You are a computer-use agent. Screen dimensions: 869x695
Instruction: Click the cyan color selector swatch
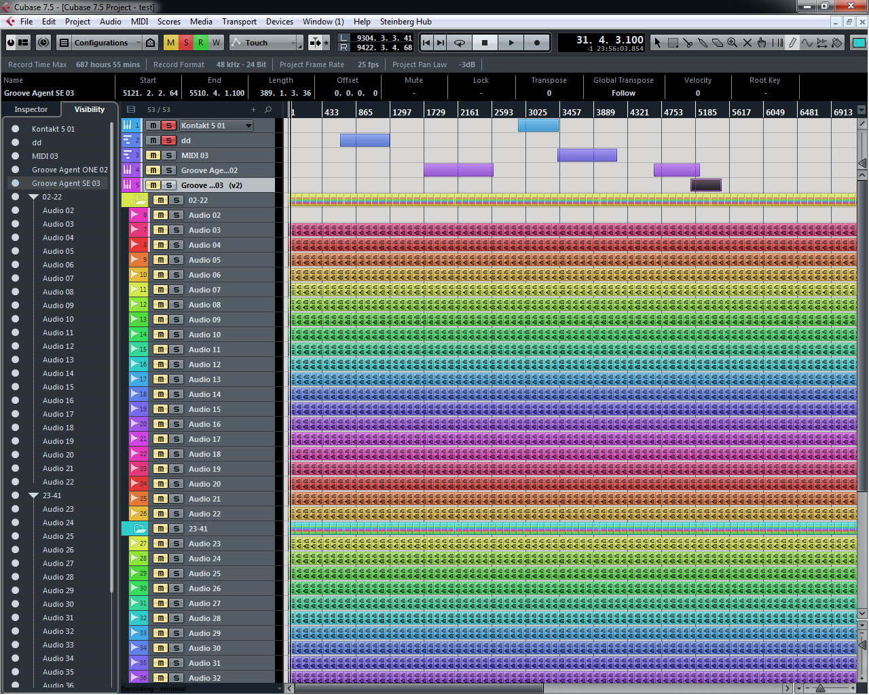pos(859,43)
